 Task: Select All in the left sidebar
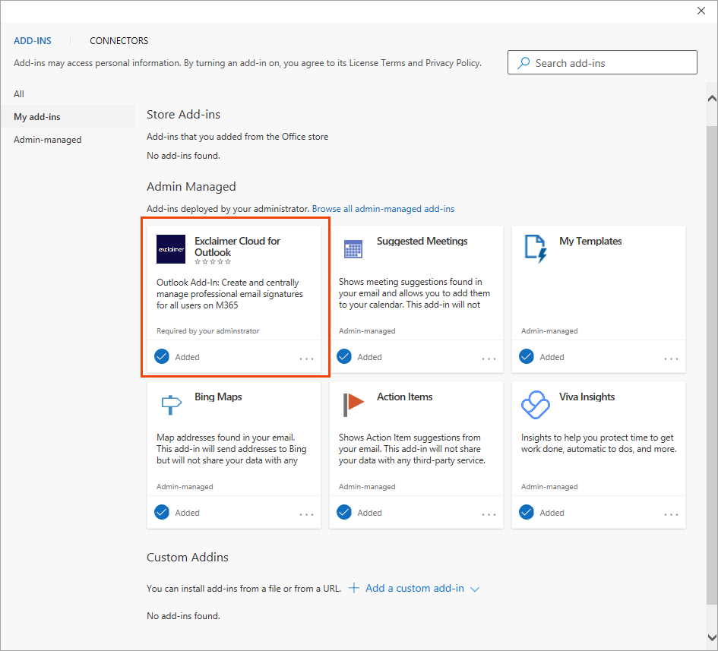click(x=19, y=94)
